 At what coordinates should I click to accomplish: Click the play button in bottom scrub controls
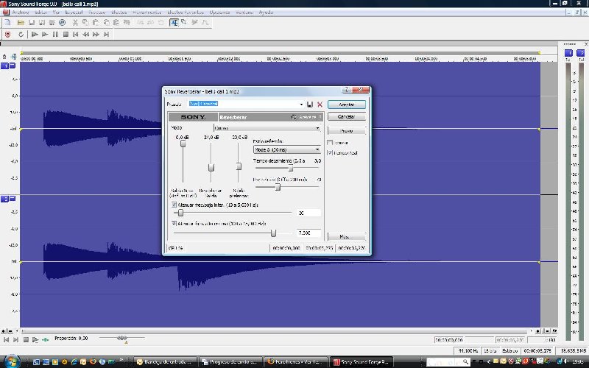(x=35, y=339)
